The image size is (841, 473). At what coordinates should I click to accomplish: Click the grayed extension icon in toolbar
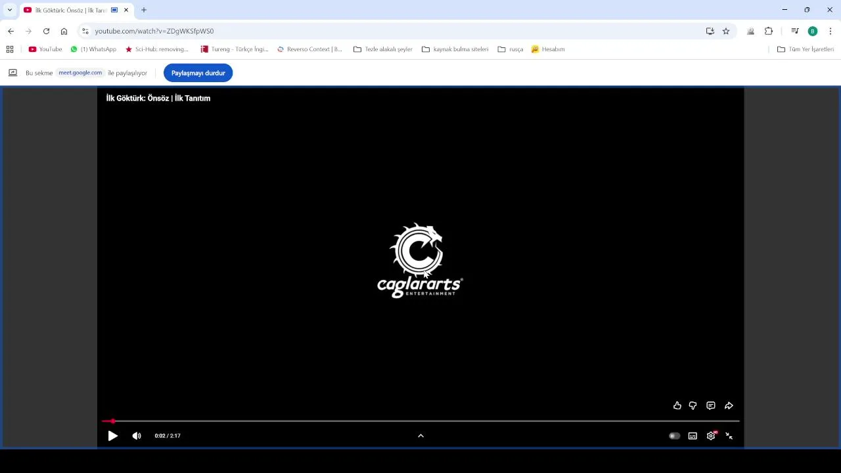750,31
